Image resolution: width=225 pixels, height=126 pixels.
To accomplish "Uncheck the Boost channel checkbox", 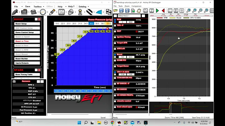I will [115, 55].
